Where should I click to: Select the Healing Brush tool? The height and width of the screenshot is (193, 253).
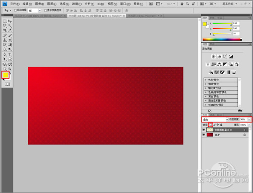pos(5,35)
